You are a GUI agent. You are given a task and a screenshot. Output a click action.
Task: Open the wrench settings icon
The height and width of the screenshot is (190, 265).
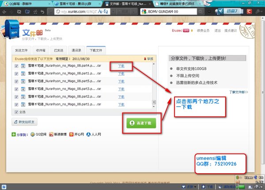point(258,11)
